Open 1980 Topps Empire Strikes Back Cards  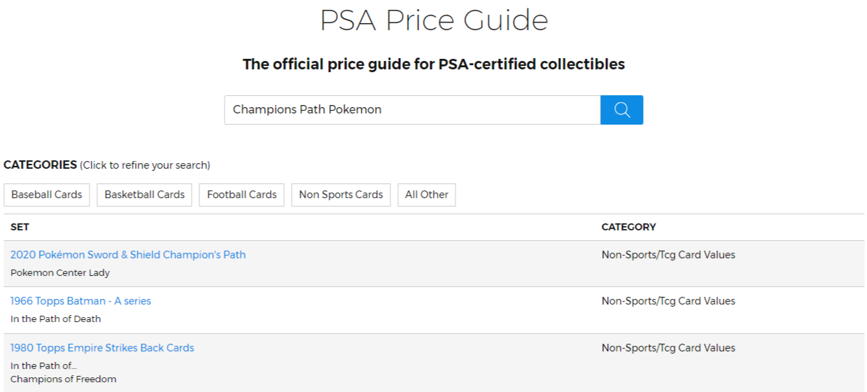point(102,348)
